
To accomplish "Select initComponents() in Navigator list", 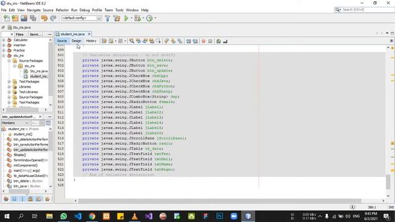I will click(x=25, y=165).
